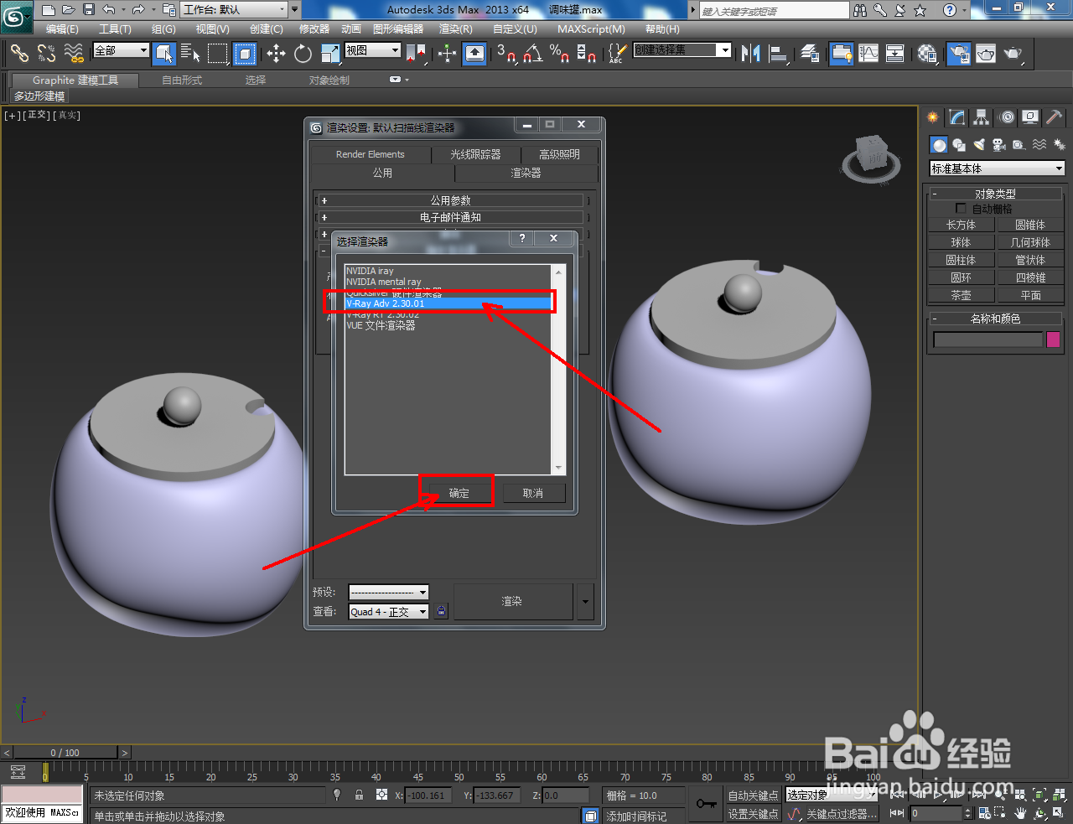Toggle the Angle Snap icon

click(532, 54)
